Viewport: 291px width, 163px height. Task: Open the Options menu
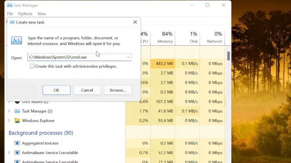click(x=25, y=14)
